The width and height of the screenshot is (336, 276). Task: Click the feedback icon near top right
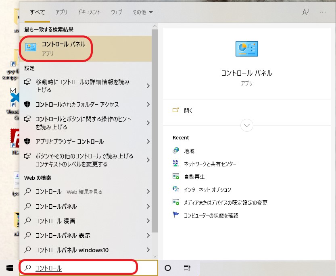point(305,12)
